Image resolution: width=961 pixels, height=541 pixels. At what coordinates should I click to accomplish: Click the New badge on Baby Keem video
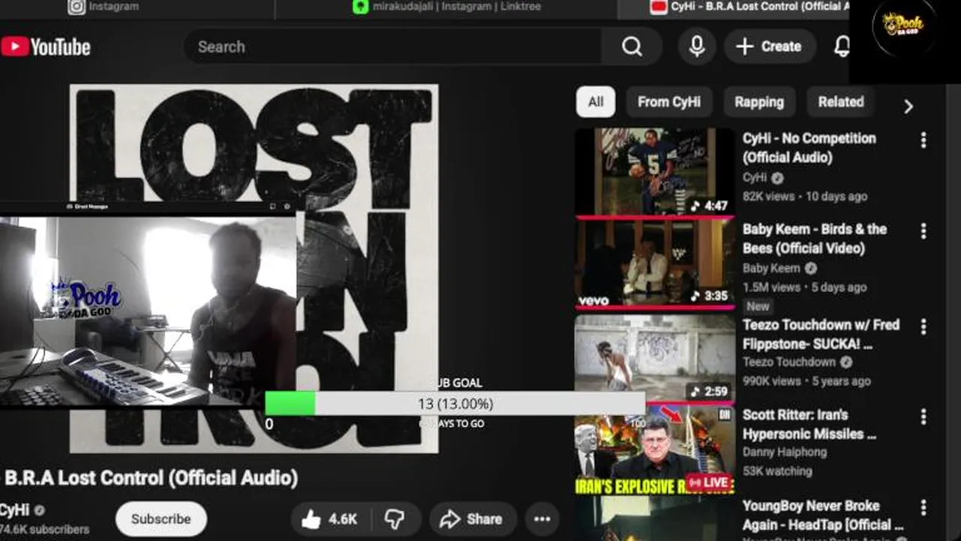tap(758, 307)
